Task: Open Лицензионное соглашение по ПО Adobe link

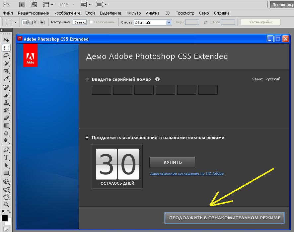Action: (x=187, y=173)
